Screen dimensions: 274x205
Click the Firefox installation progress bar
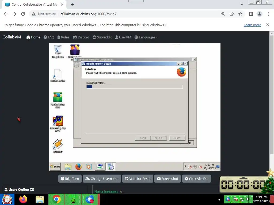pyautogui.click(x=134, y=87)
